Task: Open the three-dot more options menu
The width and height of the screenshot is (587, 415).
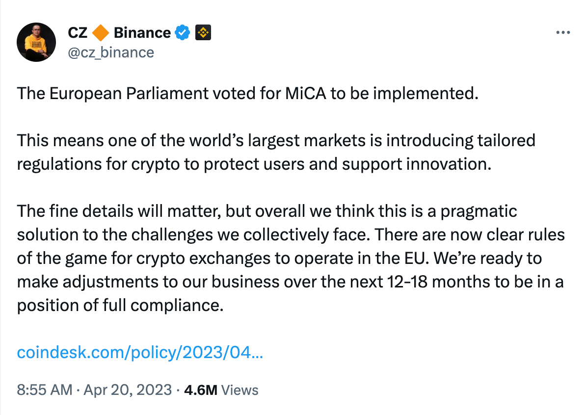Action: pos(562,33)
